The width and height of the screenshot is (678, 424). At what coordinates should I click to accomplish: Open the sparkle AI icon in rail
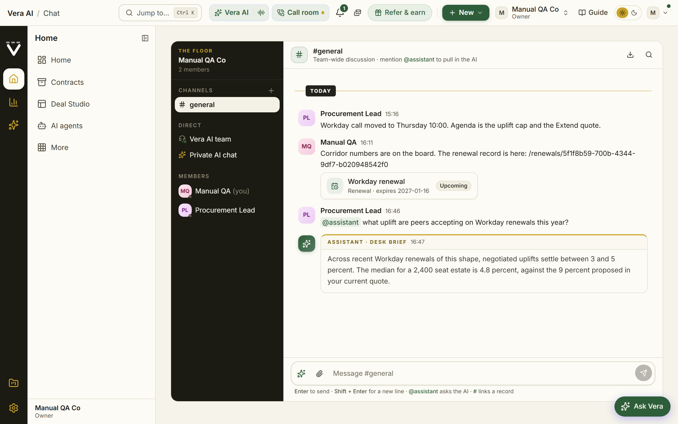coord(14,125)
